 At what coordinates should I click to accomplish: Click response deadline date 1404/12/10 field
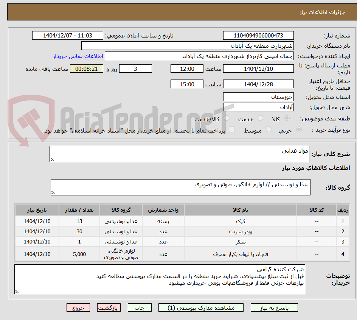[258, 69]
